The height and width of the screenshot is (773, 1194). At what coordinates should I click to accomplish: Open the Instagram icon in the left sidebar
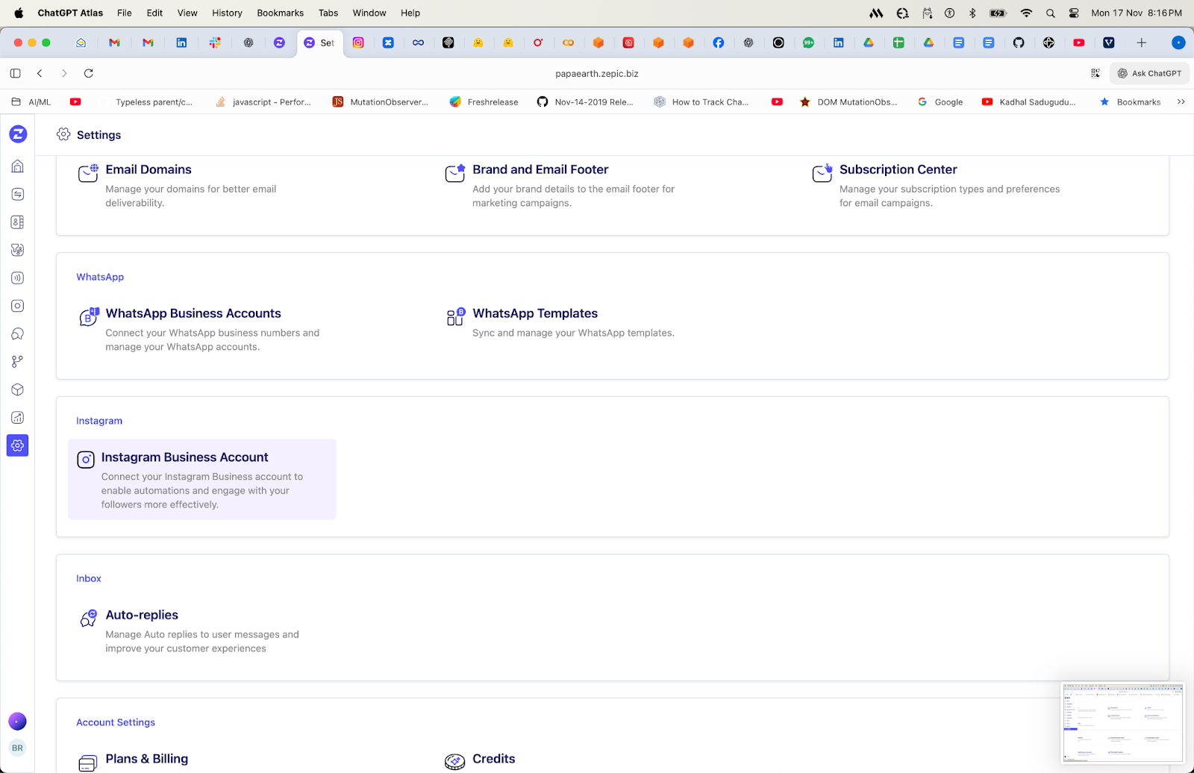click(18, 306)
